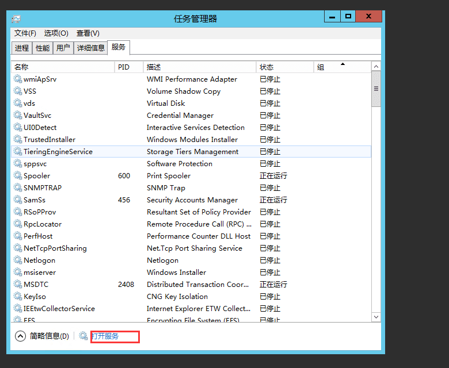Click the gear icon beside sppsvc
This screenshot has height=368, width=449.
click(x=18, y=163)
